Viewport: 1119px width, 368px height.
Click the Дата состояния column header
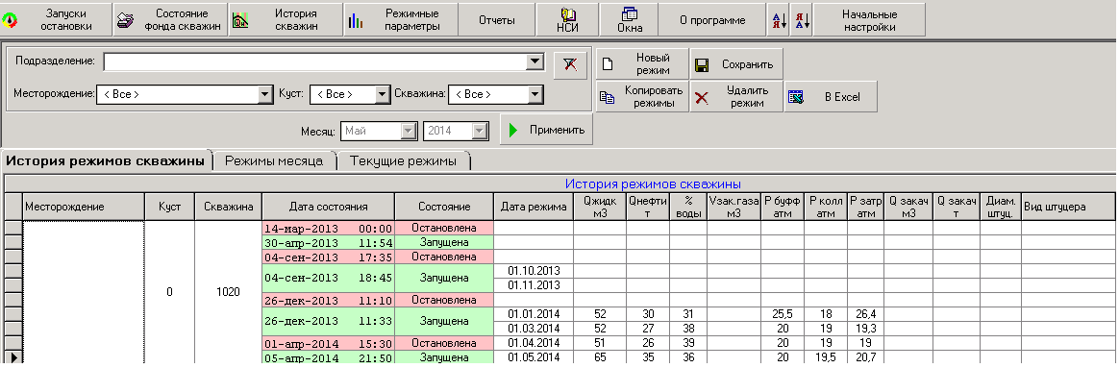tap(328, 207)
